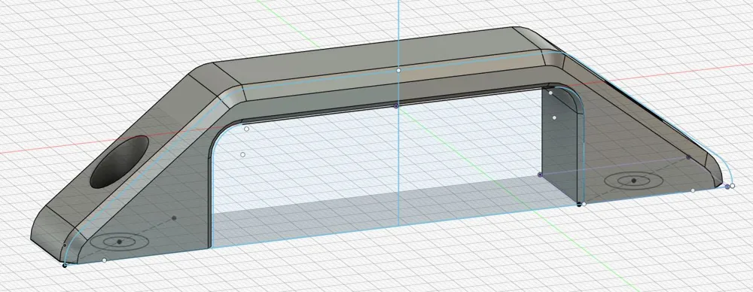
Task: Select the purple point at the inner right leg base
Action: (x=540, y=175)
